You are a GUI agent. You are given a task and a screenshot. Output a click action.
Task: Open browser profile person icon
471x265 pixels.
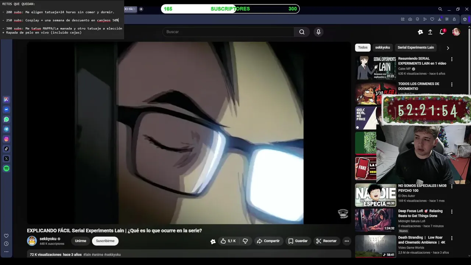(454, 19)
